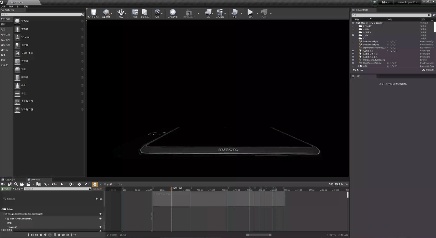
Task: Open the Content browser toolbar icon
Action: 135,12
